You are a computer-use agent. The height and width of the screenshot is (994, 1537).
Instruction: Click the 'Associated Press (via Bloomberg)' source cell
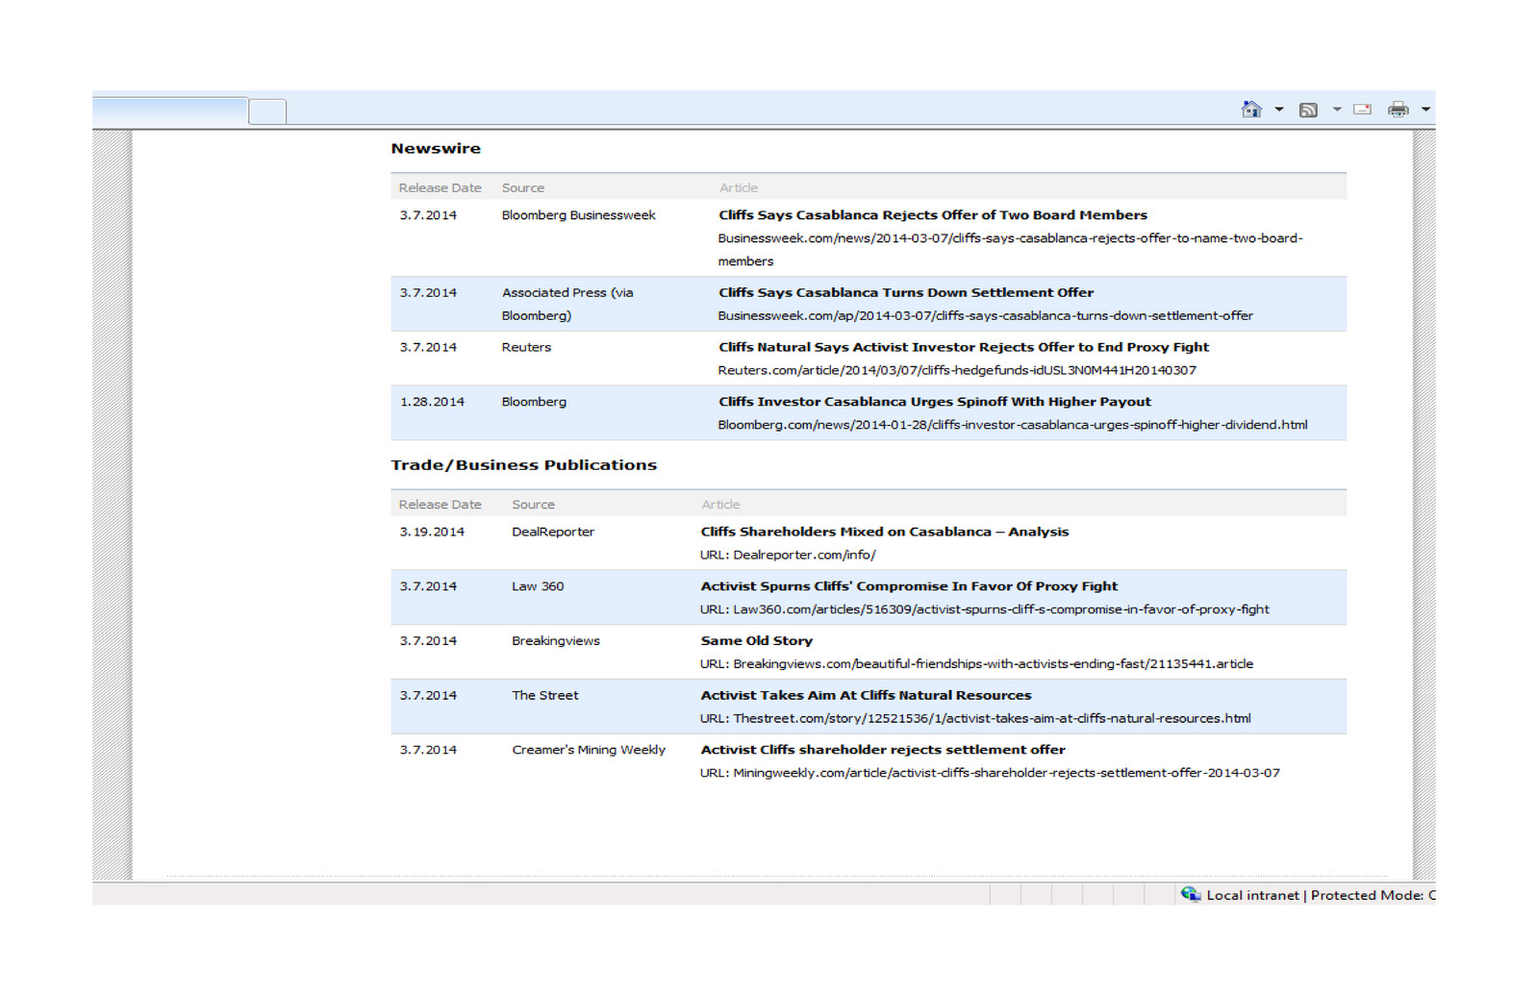(x=567, y=304)
